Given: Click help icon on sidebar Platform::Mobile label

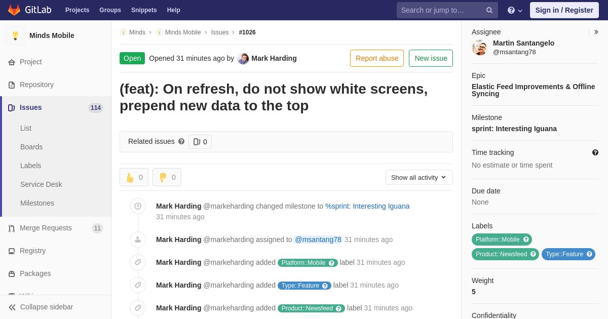Looking at the screenshot, I should pyautogui.click(x=526, y=240).
